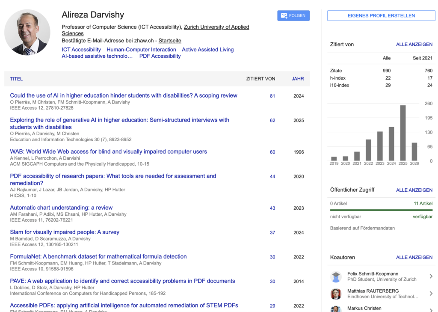Open the citation count 62
Viewport: 438px width, 312px height.
pyautogui.click(x=272, y=121)
